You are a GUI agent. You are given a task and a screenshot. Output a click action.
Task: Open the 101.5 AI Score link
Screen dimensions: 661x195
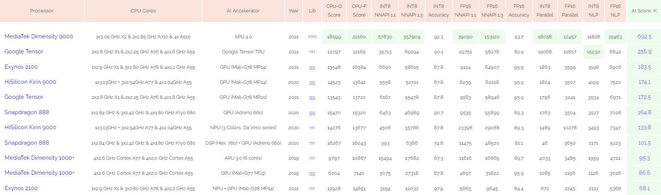(x=644, y=143)
